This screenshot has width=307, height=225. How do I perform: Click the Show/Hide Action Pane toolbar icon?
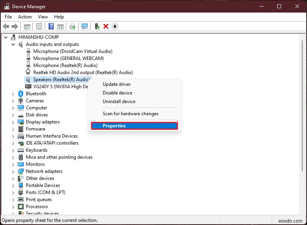click(60, 26)
